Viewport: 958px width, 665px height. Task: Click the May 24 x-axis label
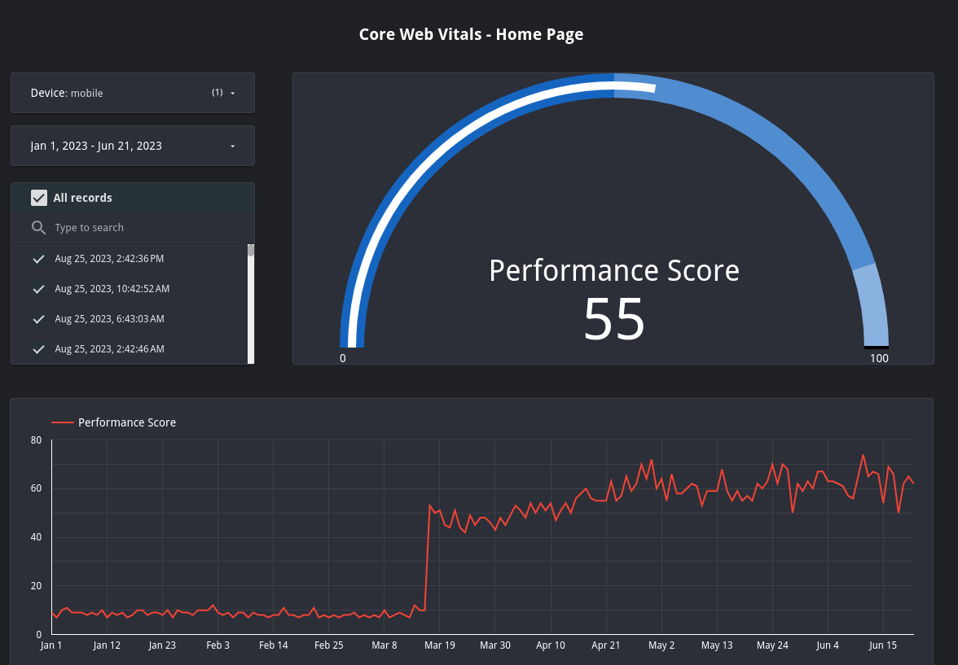(772, 645)
